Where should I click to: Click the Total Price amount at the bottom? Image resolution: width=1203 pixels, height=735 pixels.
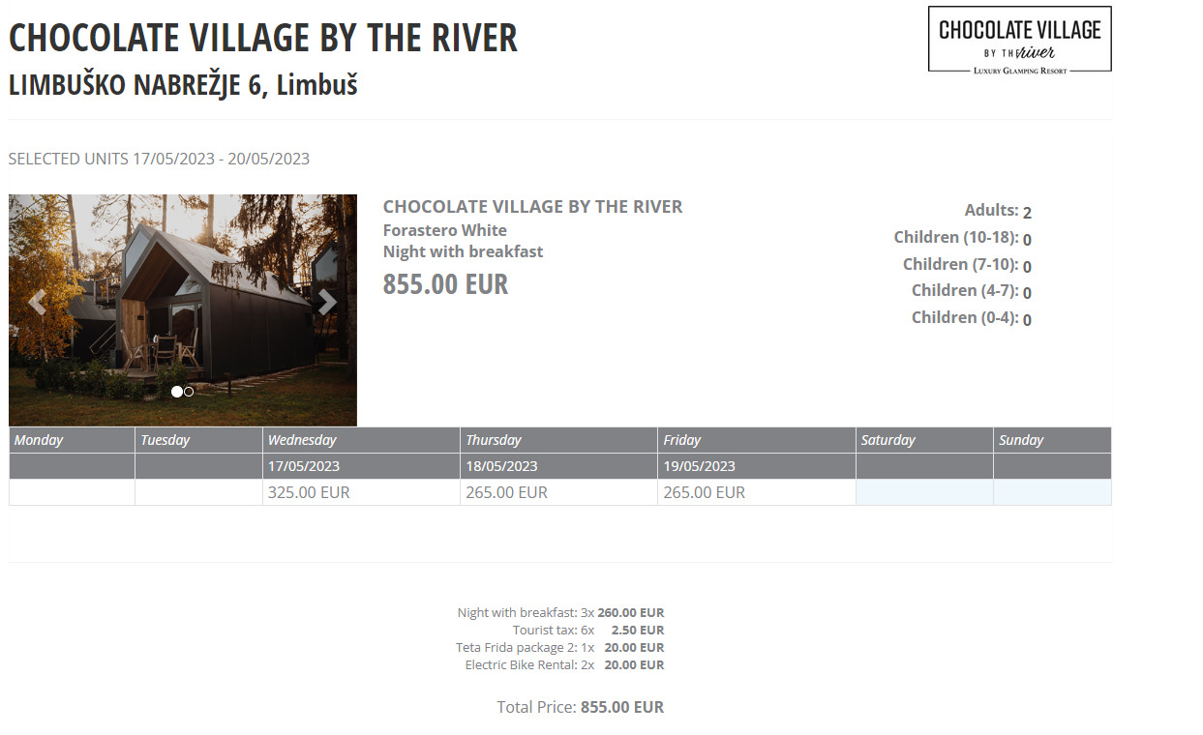621,707
